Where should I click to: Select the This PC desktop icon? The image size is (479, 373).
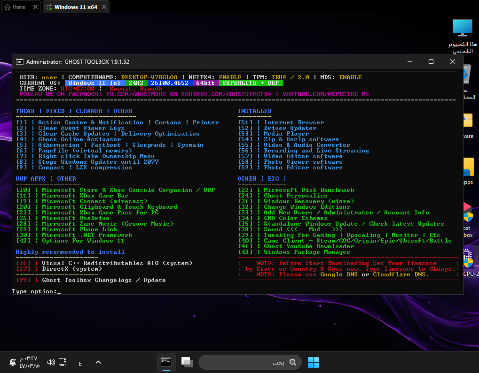463,36
